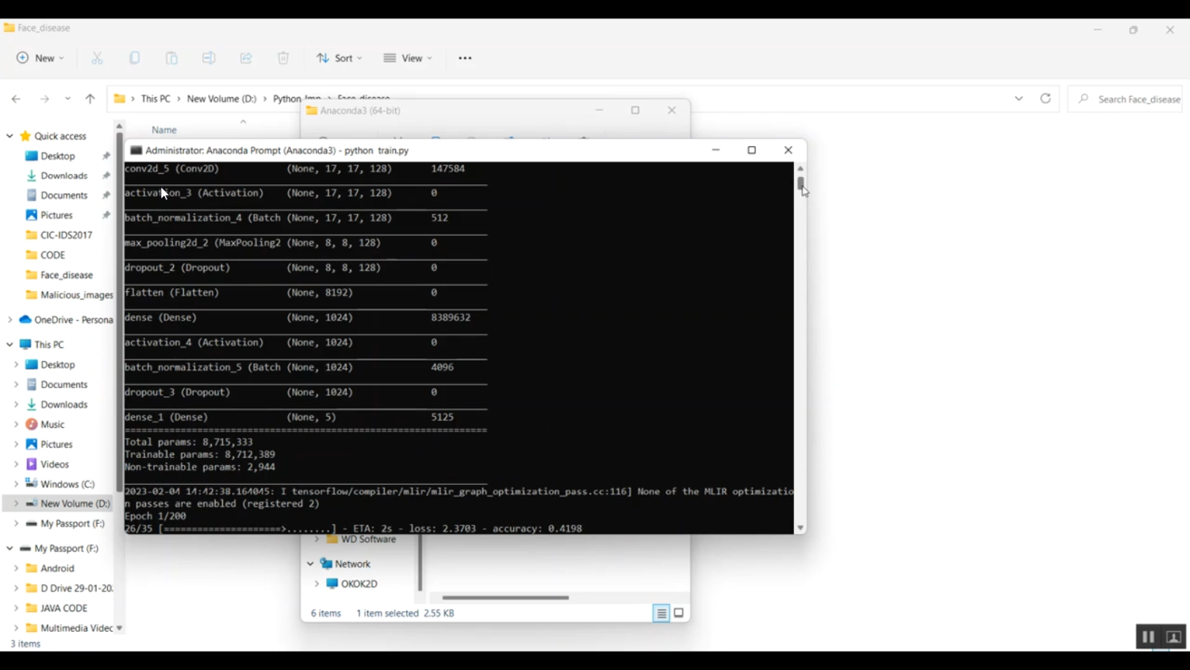Open the Face_disease folder in Quick access
Viewport: 1190px width, 670px height.
(67, 275)
